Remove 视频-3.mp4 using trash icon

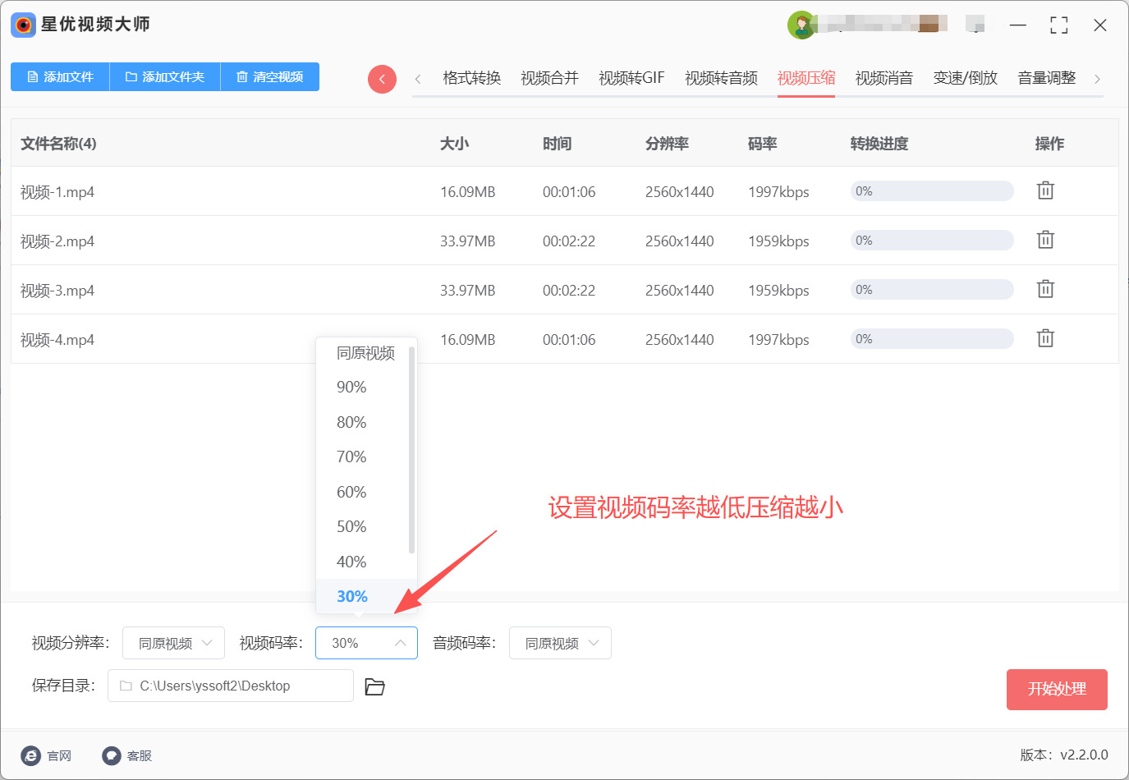click(x=1044, y=289)
